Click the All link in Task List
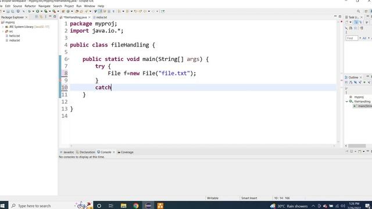372x209 pixels. 364,38
